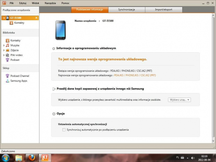Open the Edytuj menu

tap(23, 3)
